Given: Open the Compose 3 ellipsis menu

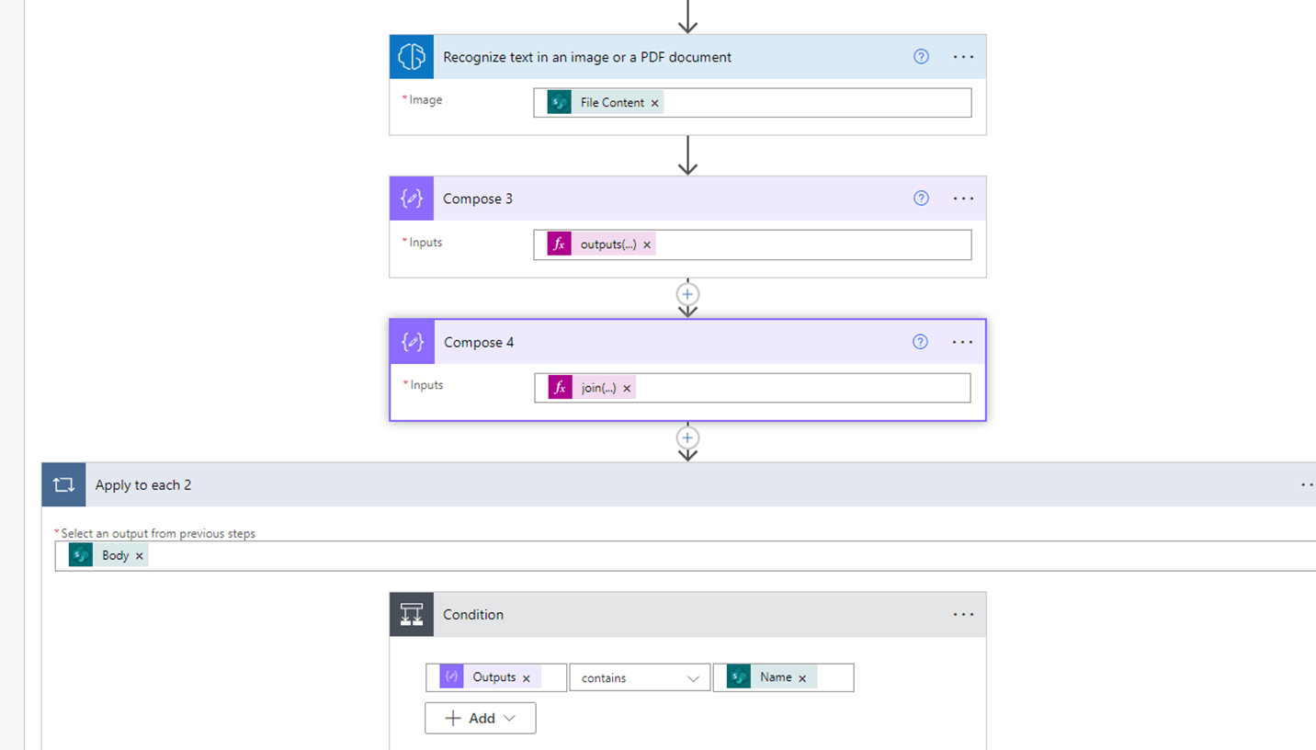Looking at the screenshot, I should [963, 199].
